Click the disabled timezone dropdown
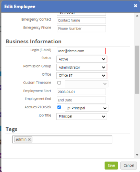The width and height of the screenshot is (140, 172). 86,84
